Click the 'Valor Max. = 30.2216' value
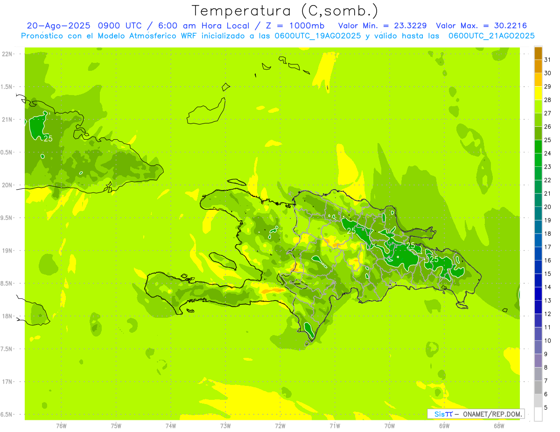The image size is (560, 432). click(482, 26)
